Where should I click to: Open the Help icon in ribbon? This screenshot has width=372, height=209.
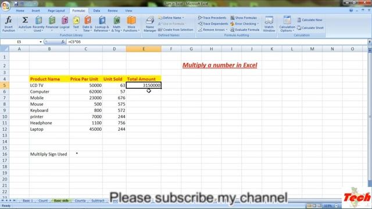coord(351,10)
